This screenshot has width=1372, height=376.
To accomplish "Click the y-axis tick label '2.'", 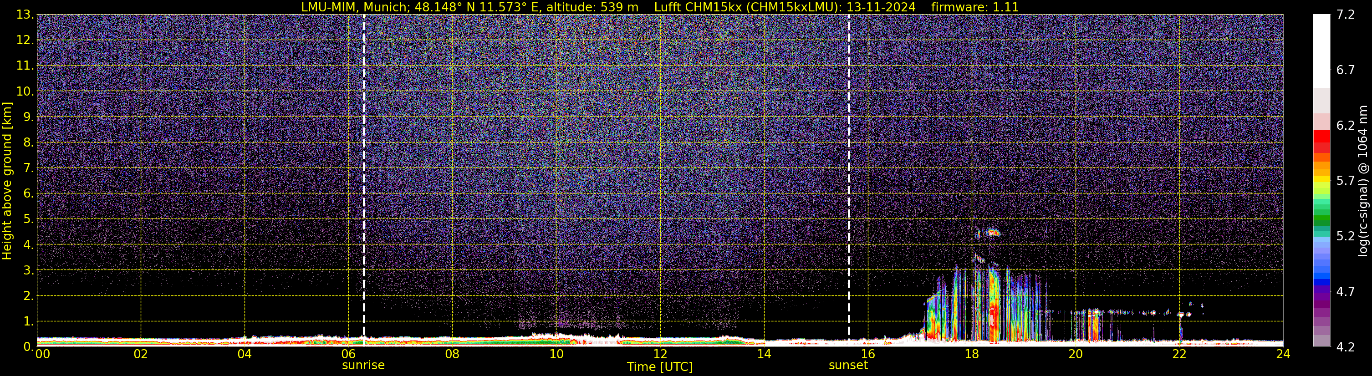I will tap(28, 296).
